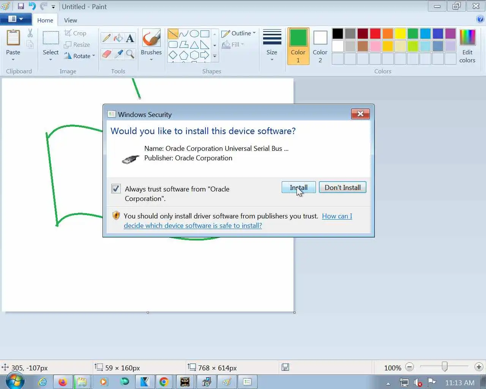Click zoom out minus button
The width and height of the screenshot is (486, 389).
click(409, 367)
